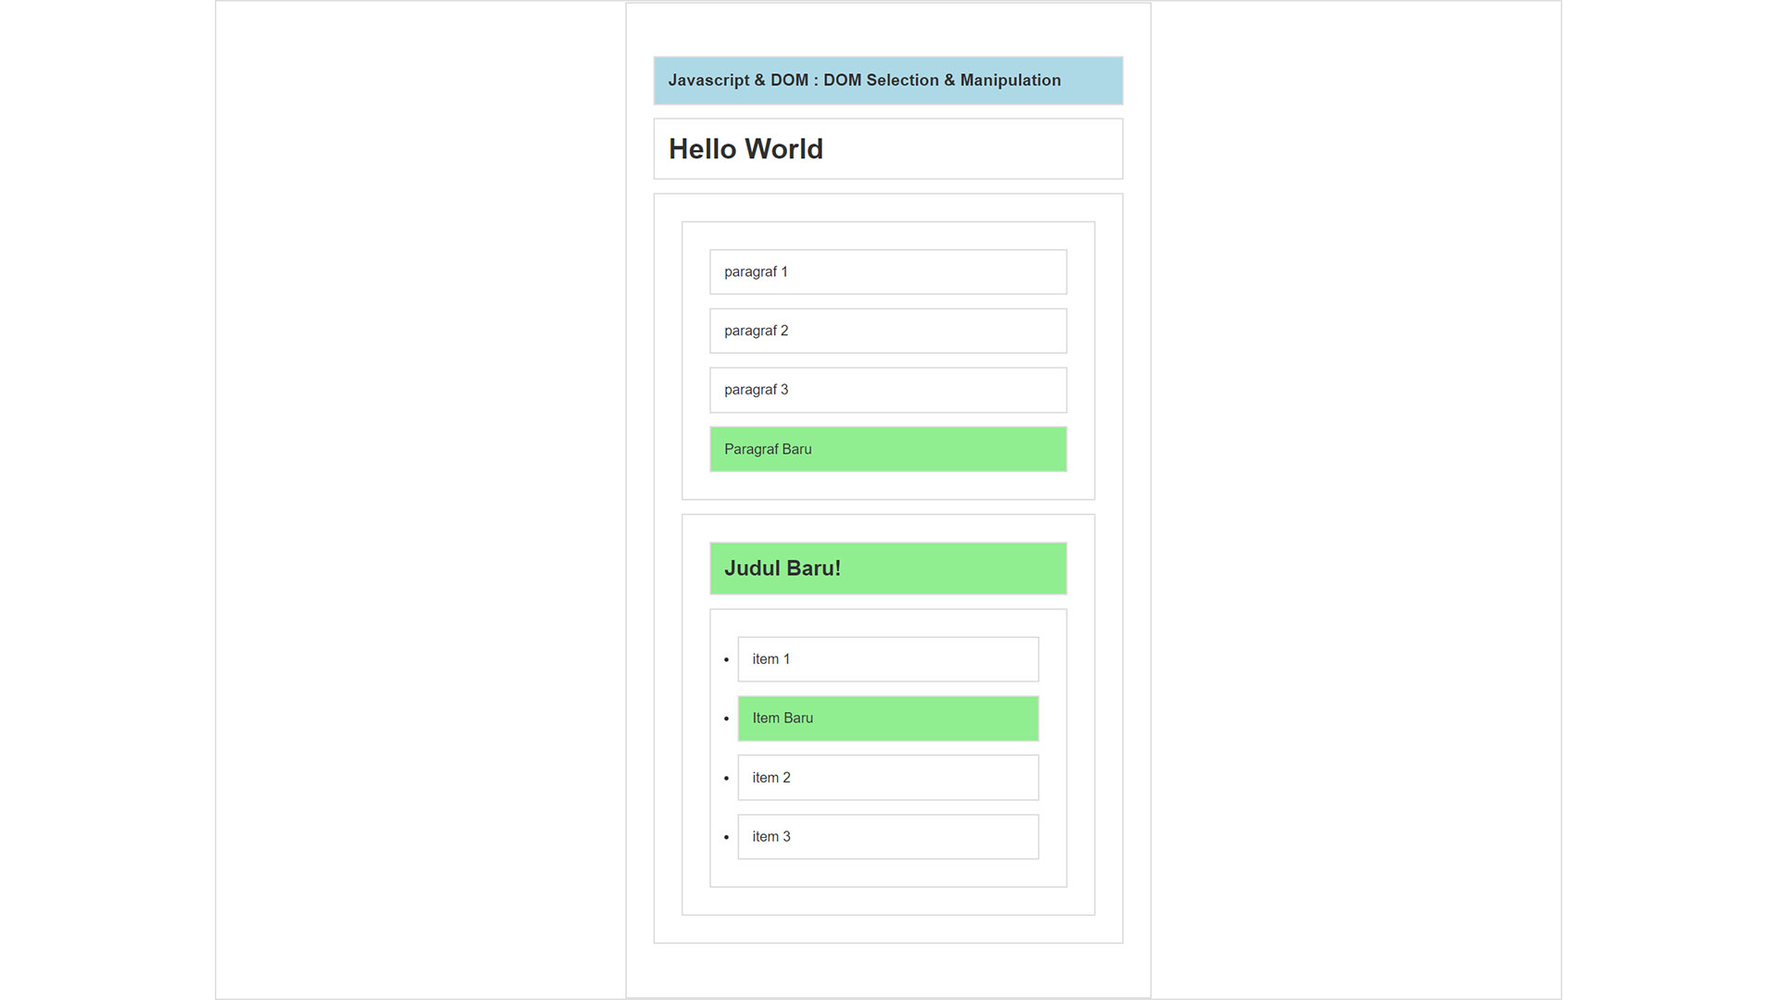Screen dimensions: 1778x1000
Task: Click the paragraf 1 box
Action: point(888,271)
